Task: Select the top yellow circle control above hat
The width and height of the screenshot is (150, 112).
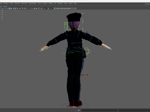Action: 83,14
